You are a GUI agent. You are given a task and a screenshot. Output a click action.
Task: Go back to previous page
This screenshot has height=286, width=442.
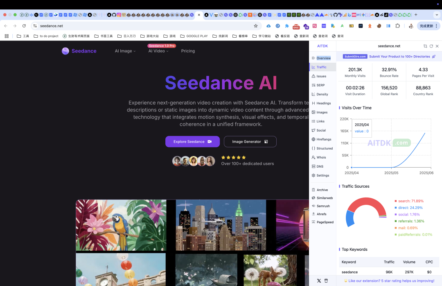click(x=6, y=26)
